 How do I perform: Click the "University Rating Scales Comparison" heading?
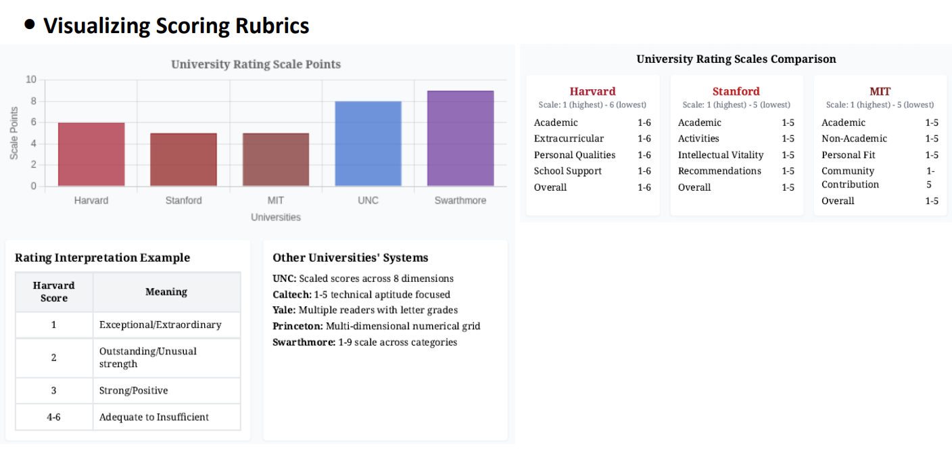coord(736,59)
